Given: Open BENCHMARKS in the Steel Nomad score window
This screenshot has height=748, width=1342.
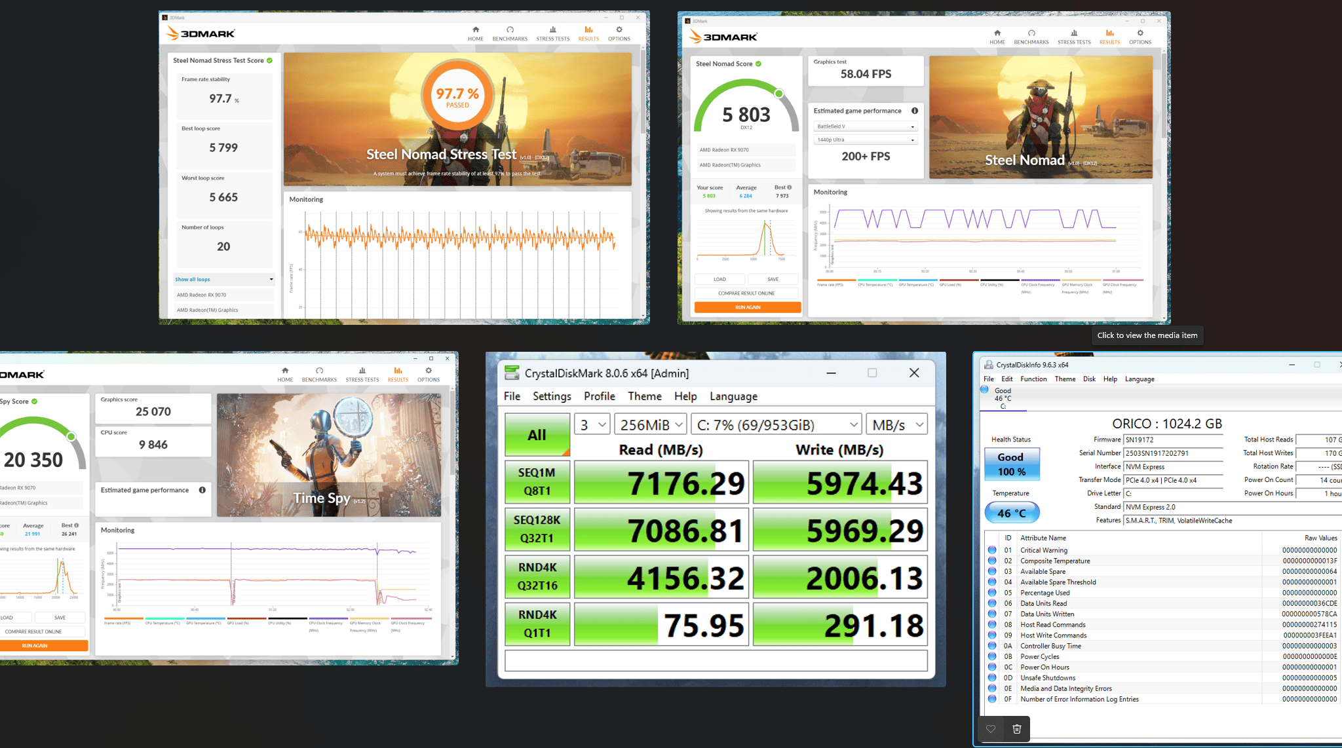Looking at the screenshot, I should (1031, 37).
